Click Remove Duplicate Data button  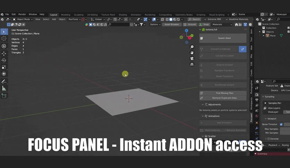tap(223, 98)
